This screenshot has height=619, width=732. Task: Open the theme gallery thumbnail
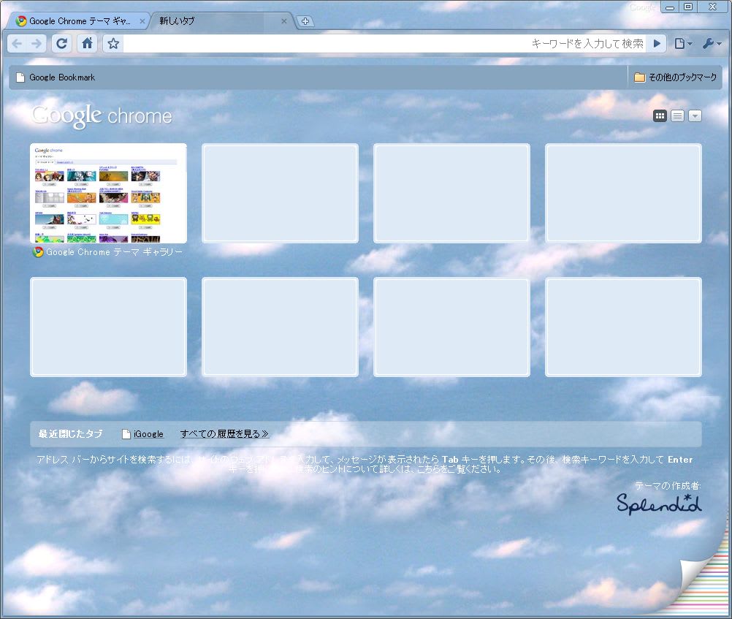(108, 194)
